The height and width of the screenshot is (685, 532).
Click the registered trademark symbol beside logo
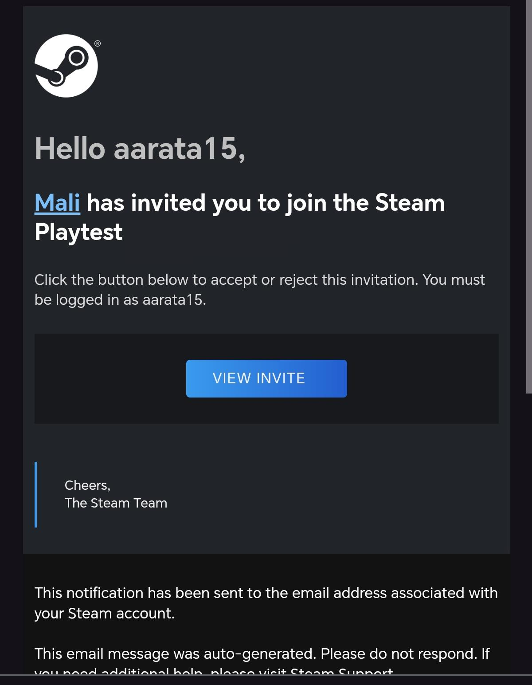click(98, 43)
